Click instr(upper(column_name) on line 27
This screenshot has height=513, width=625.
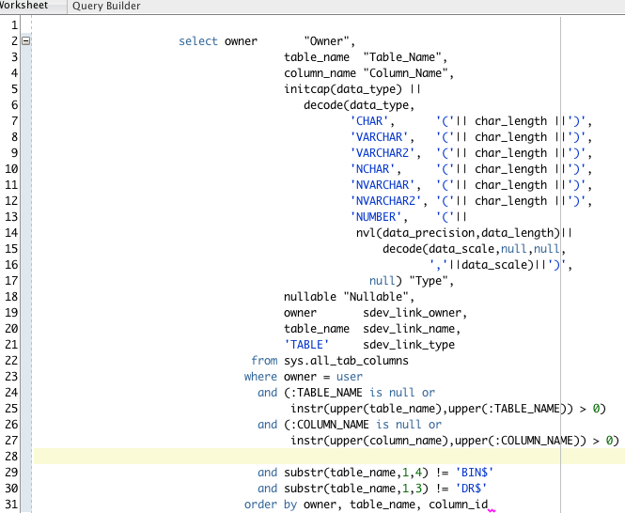coord(369,441)
